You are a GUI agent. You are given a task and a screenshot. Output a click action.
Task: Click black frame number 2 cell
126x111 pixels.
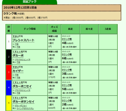click(9, 57)
